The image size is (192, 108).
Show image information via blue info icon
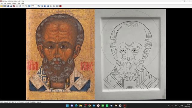pos(29,6)
